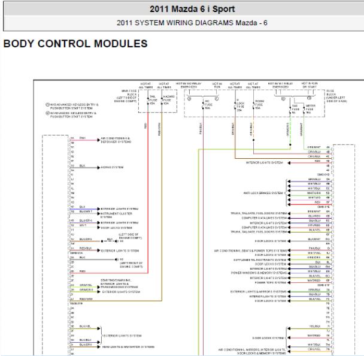Click the 'ORG/YEL' wire label at 7N
The image size is (364, 356).
click(314, 349)
